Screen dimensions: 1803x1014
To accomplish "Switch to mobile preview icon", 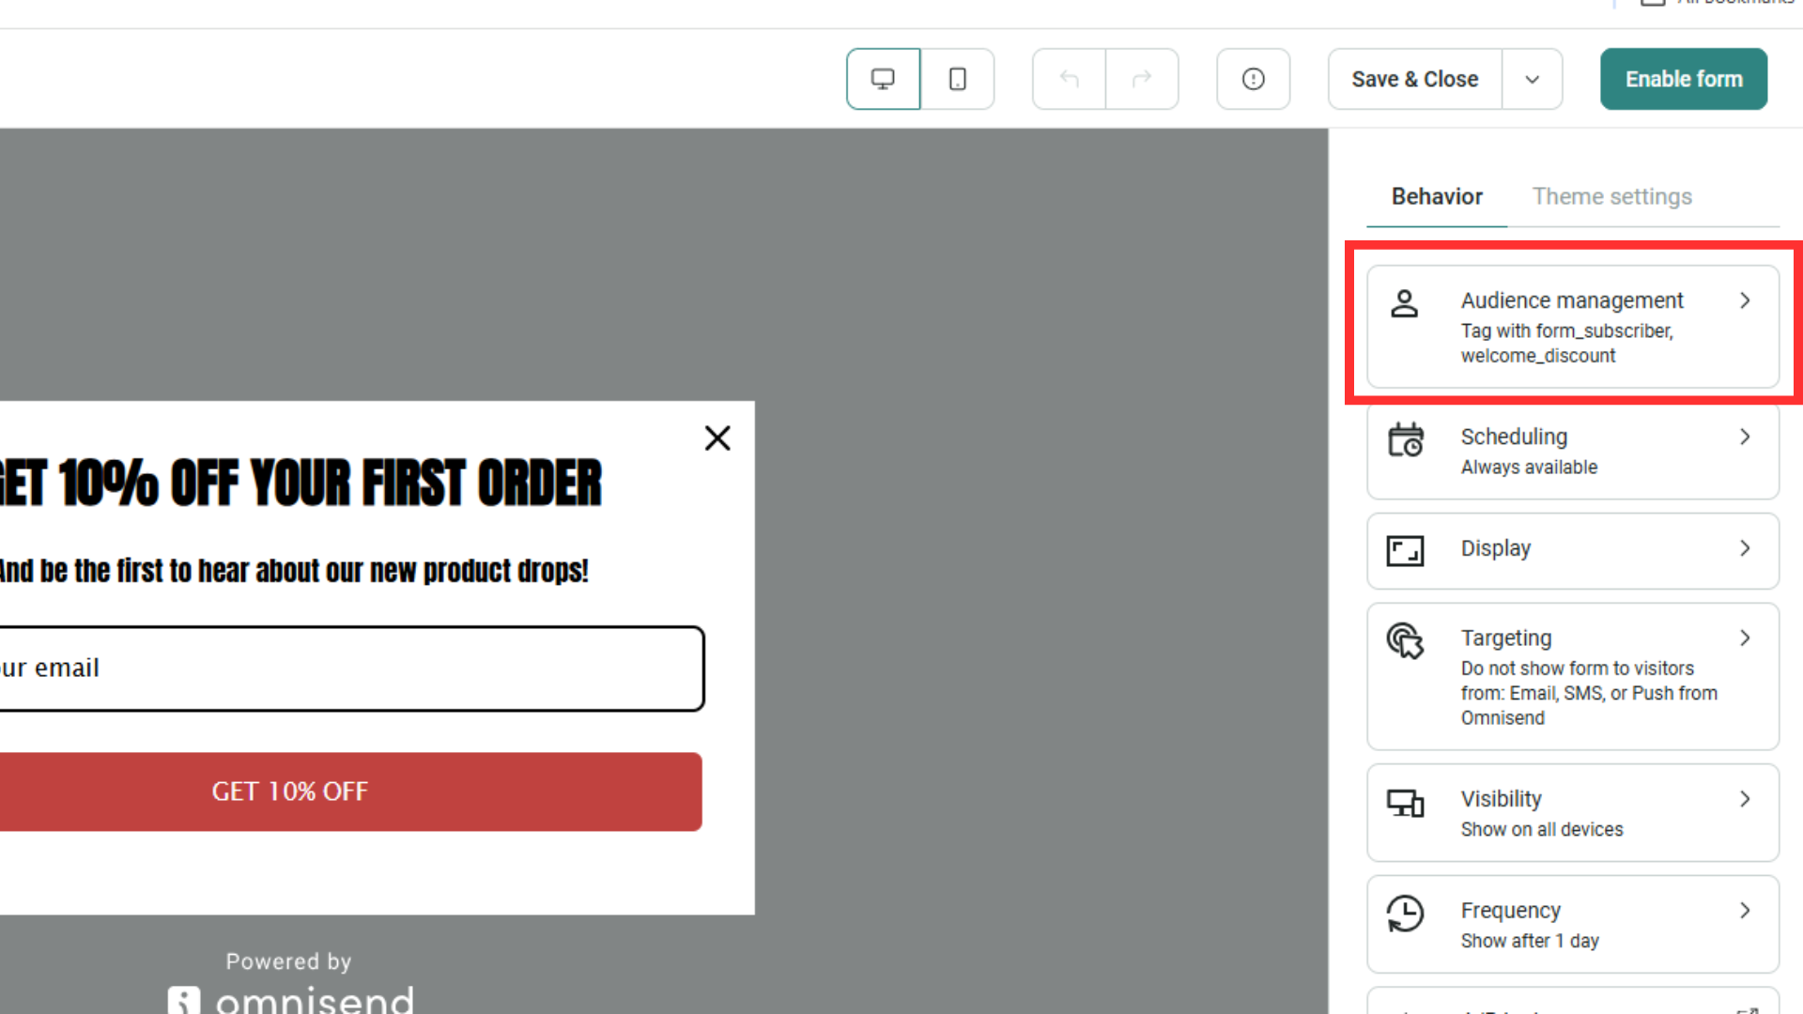I will pyautogui.click(x=957, y=79).
